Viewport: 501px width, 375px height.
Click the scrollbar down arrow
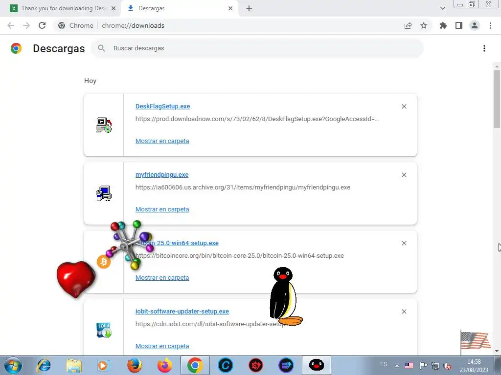[497, 351]
